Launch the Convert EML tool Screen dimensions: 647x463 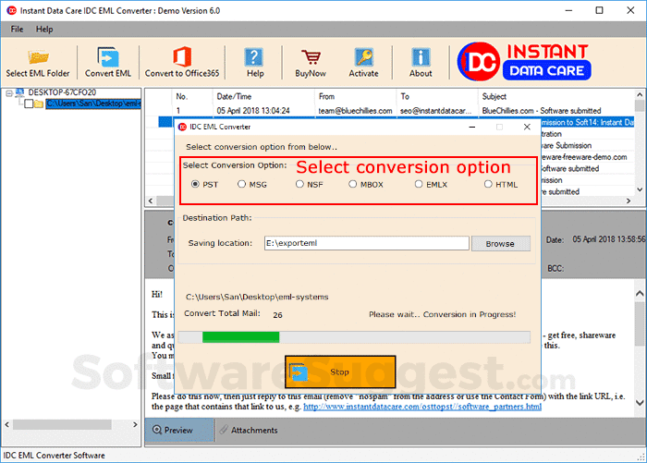pos(108,62)
